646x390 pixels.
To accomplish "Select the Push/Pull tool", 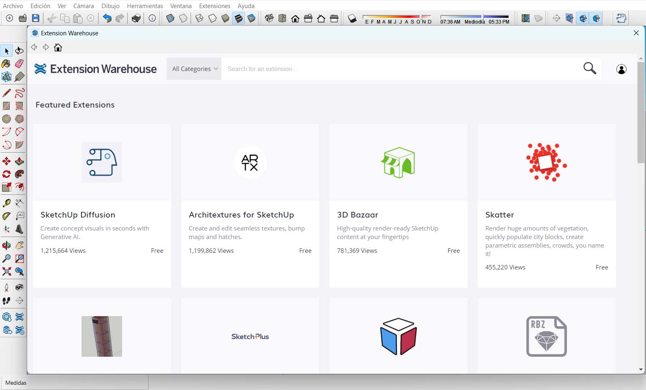I will tap(19, 161).
